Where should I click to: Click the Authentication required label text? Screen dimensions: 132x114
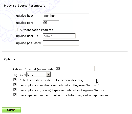[36, 30]
